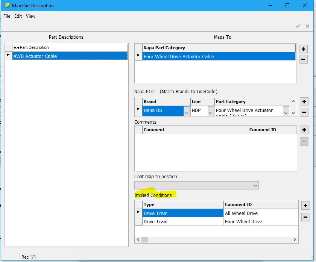Open the NDP line dropdown

[x=210, y=112]
